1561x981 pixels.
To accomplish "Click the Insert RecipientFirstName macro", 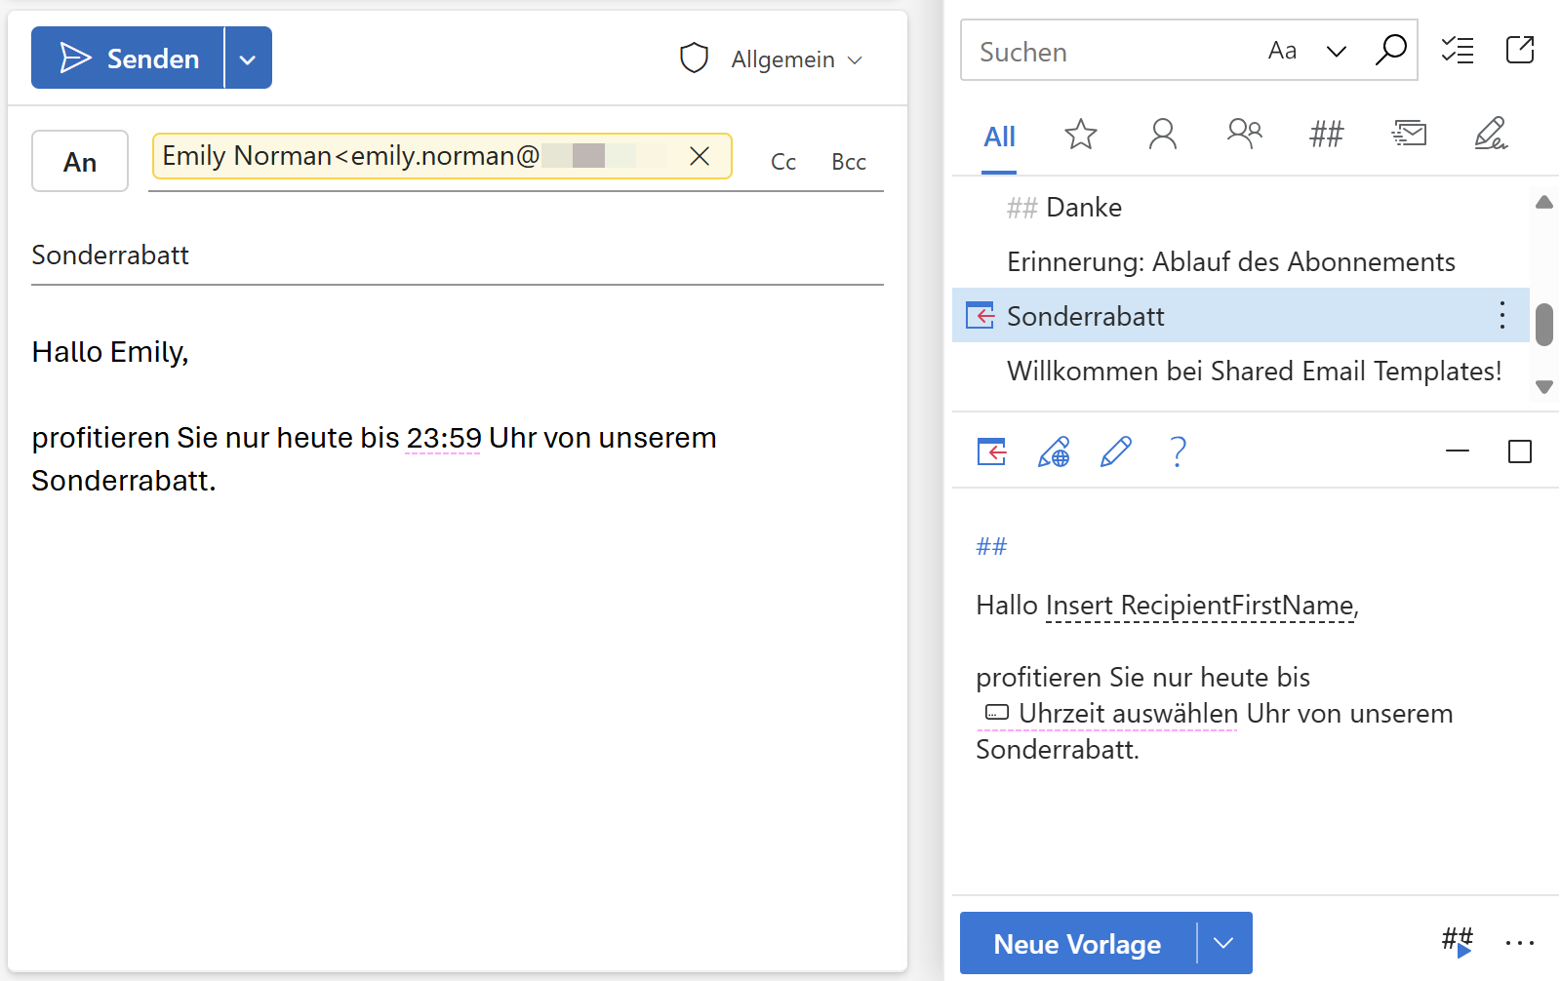I will pyautogui.click(x=1200, y=606).
